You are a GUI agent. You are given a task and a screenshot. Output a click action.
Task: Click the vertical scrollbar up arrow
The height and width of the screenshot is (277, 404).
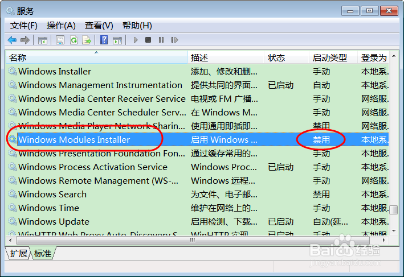coord(394,56)
